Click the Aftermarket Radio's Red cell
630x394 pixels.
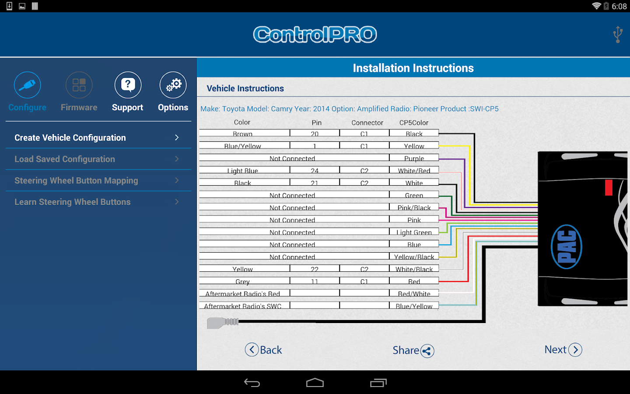click(x=245, y=293)
